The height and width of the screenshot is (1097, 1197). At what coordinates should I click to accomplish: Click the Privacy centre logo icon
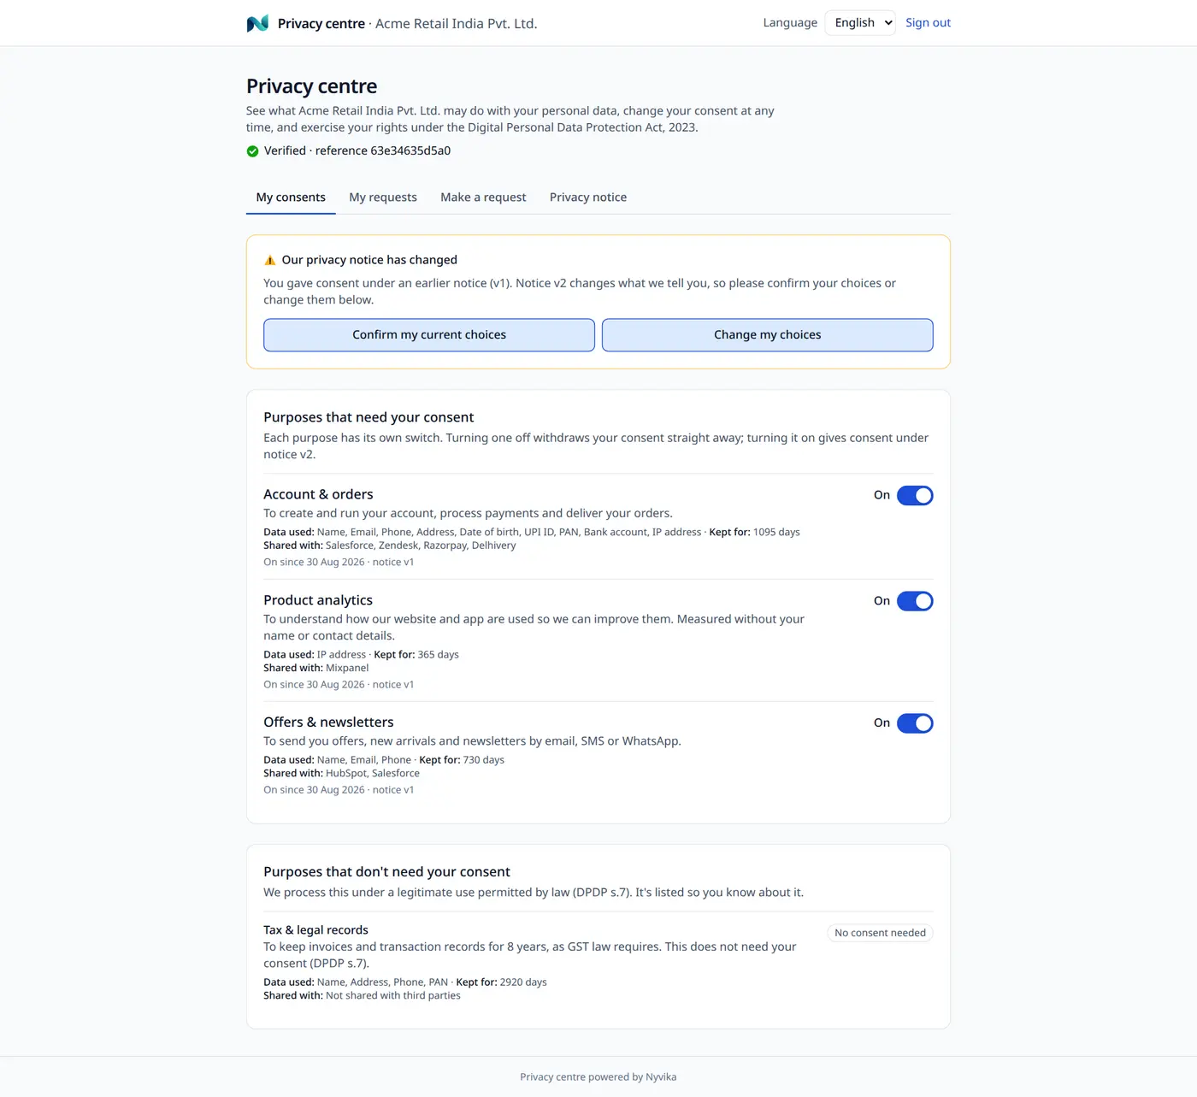coord(257,23)
